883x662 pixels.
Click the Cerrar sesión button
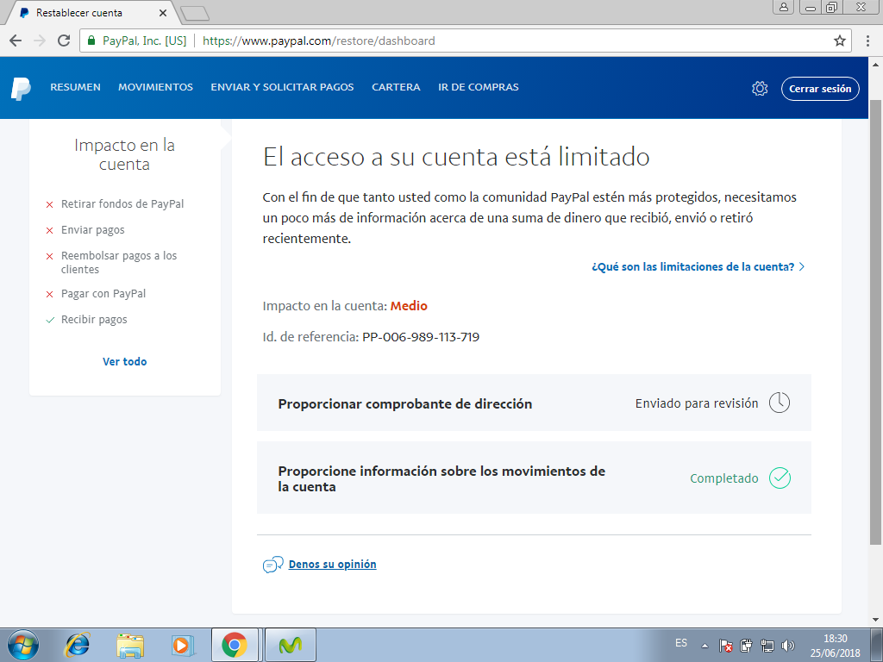tap(820, 89)
